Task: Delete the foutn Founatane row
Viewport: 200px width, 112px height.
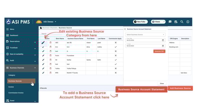Action: coord(51,56)
